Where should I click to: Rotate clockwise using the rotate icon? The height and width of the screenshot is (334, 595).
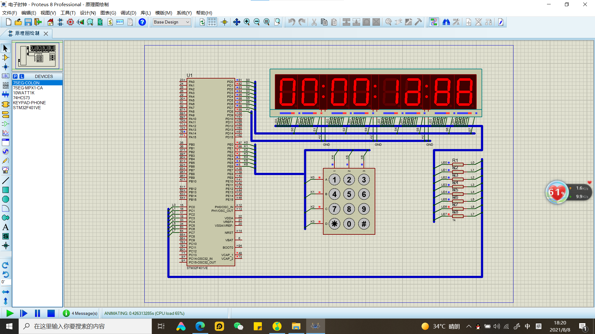5,265
